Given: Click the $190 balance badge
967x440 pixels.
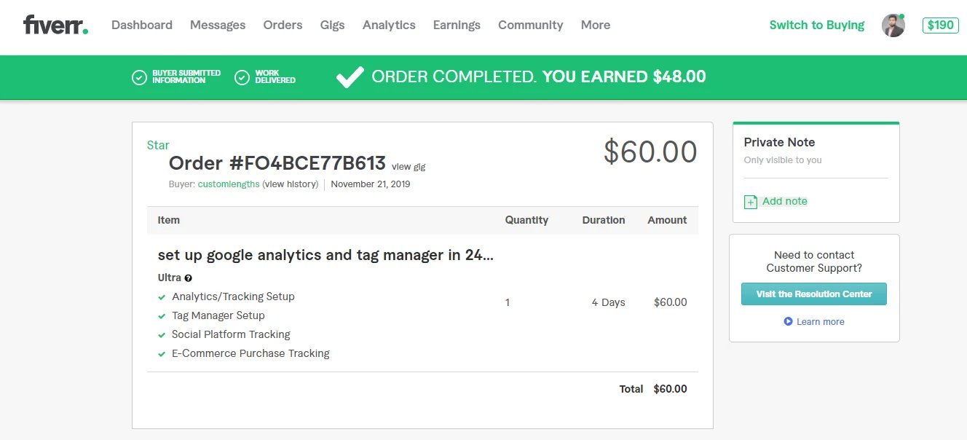Looking at the screenshot, I should (940, 25).
